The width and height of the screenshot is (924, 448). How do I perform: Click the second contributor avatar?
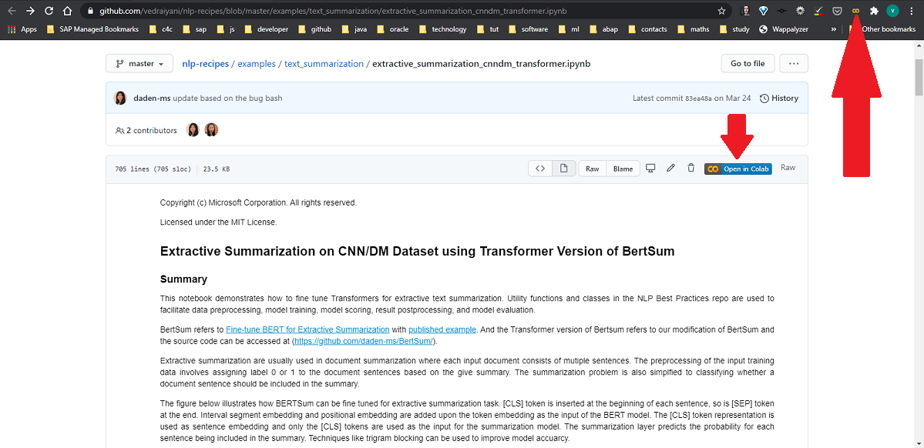click(x=212, y=130)
